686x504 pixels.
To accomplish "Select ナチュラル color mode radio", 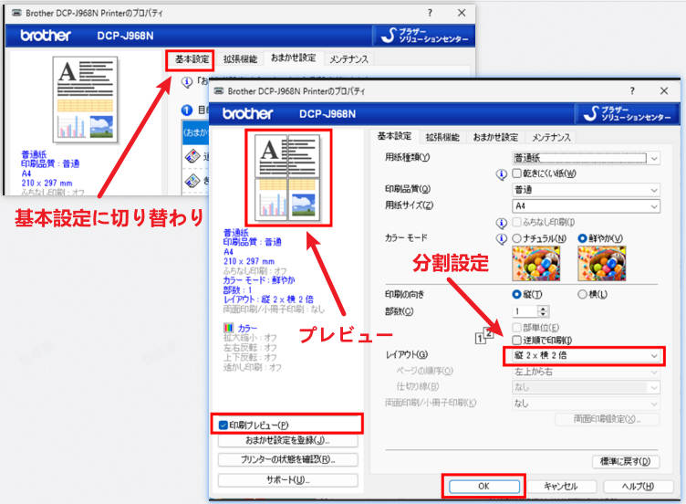I will (x=516, y=238).
